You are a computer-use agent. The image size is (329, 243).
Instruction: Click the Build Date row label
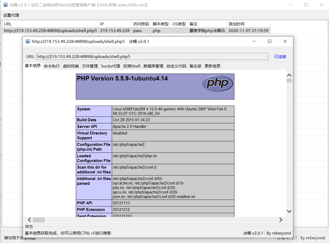pos(87,120)
